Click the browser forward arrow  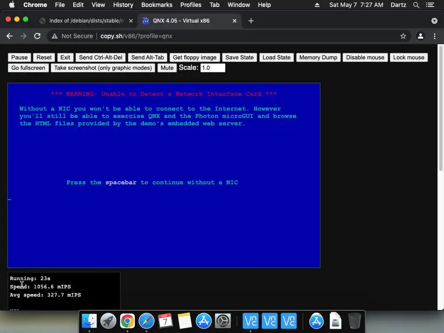23,36
